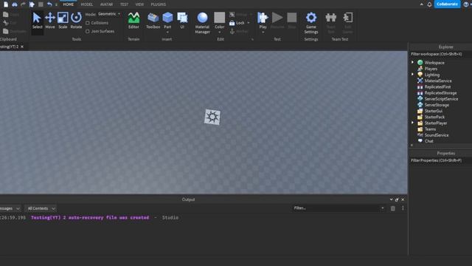Clear the Output with the trash icon
The width and height of the screenshot is (472, 266).
pos(393,208)
